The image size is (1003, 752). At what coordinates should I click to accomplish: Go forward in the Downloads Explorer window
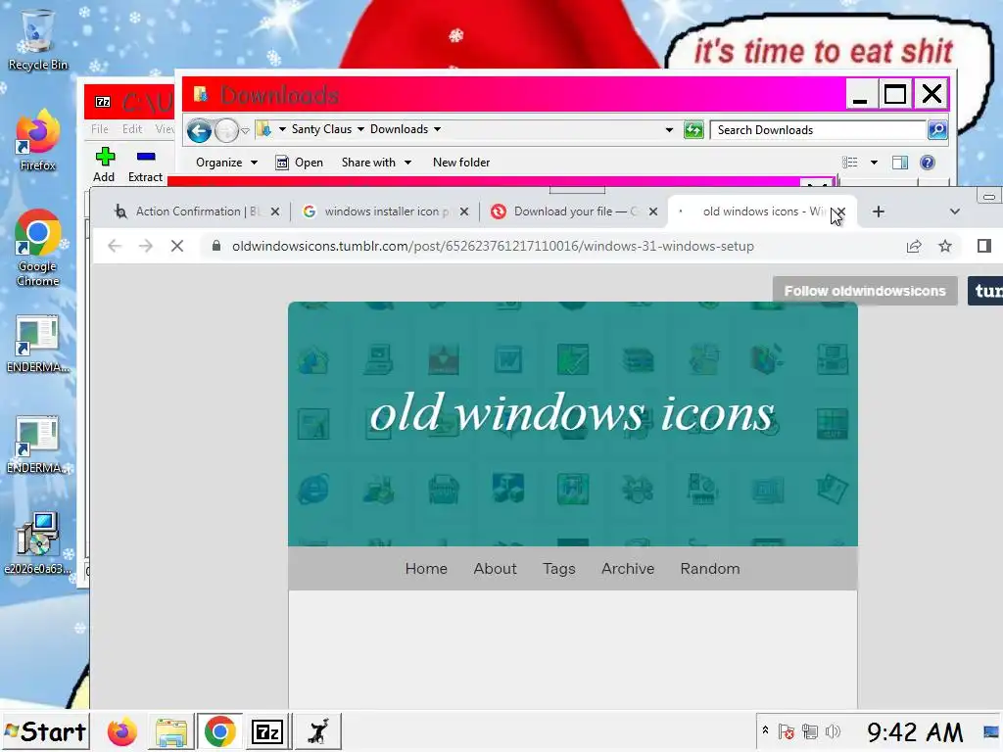pyautogui.click(x=226, y=131)
